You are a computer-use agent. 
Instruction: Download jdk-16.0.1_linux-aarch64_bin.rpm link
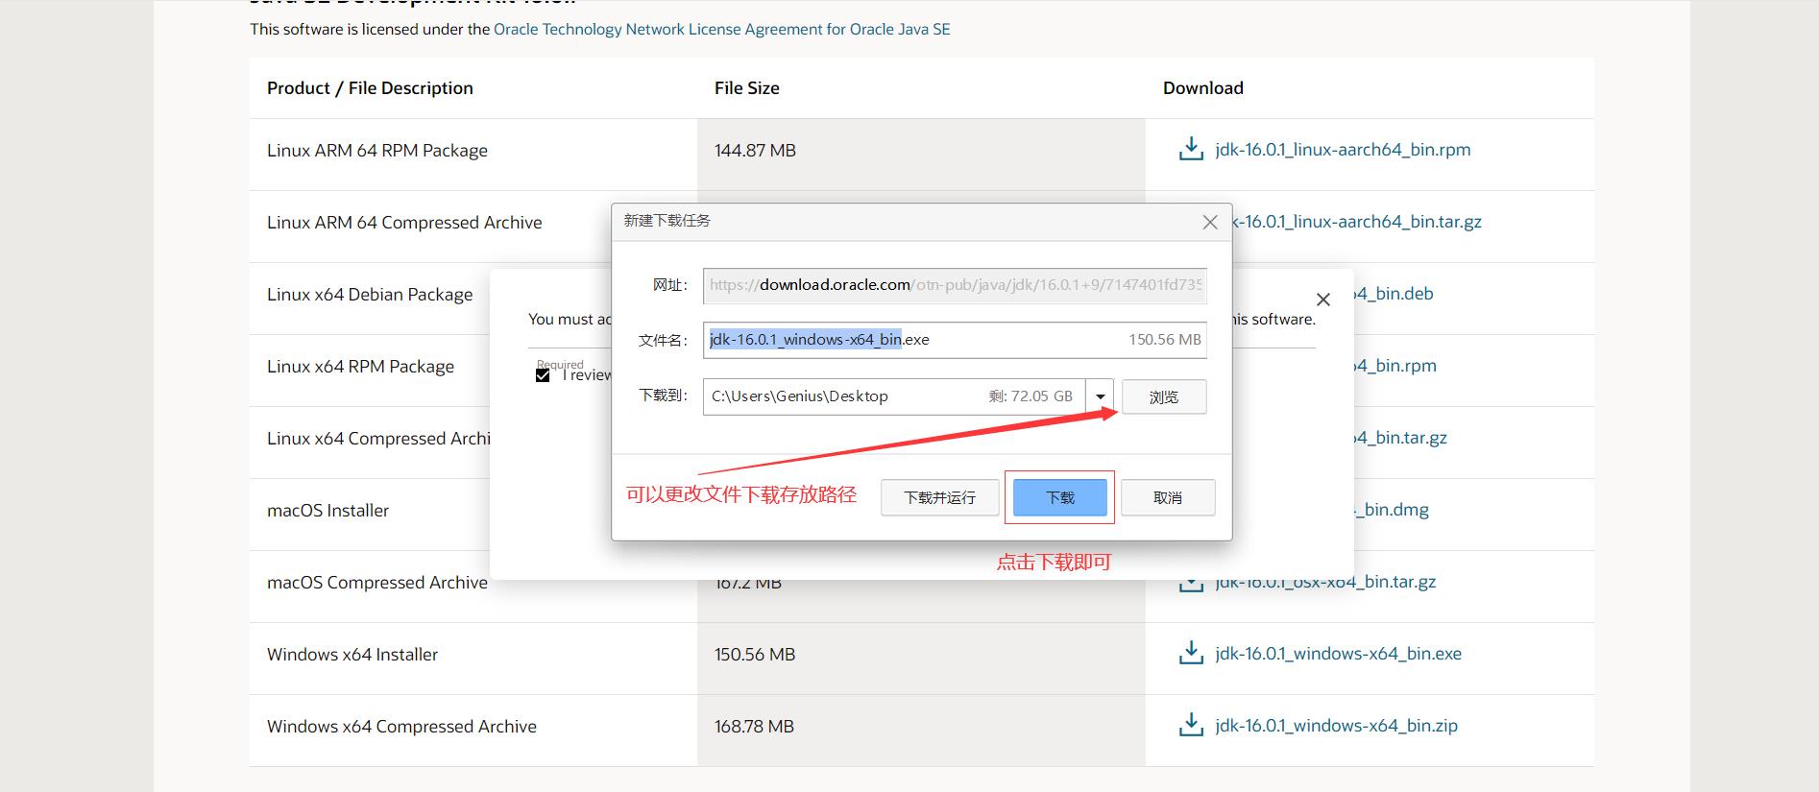(1343, 149)
